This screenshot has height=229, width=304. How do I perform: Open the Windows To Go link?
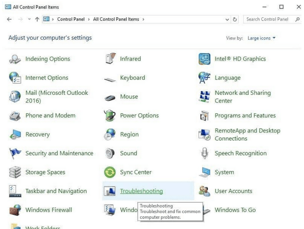(235, 210)
